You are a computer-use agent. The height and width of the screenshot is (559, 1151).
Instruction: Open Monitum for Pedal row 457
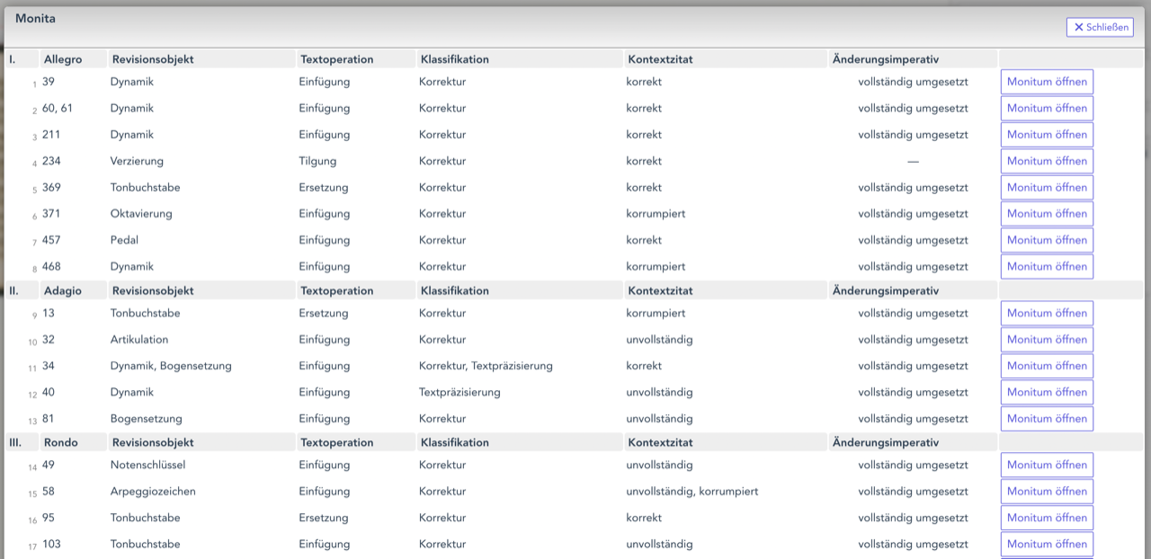[x=1047, y=240]
